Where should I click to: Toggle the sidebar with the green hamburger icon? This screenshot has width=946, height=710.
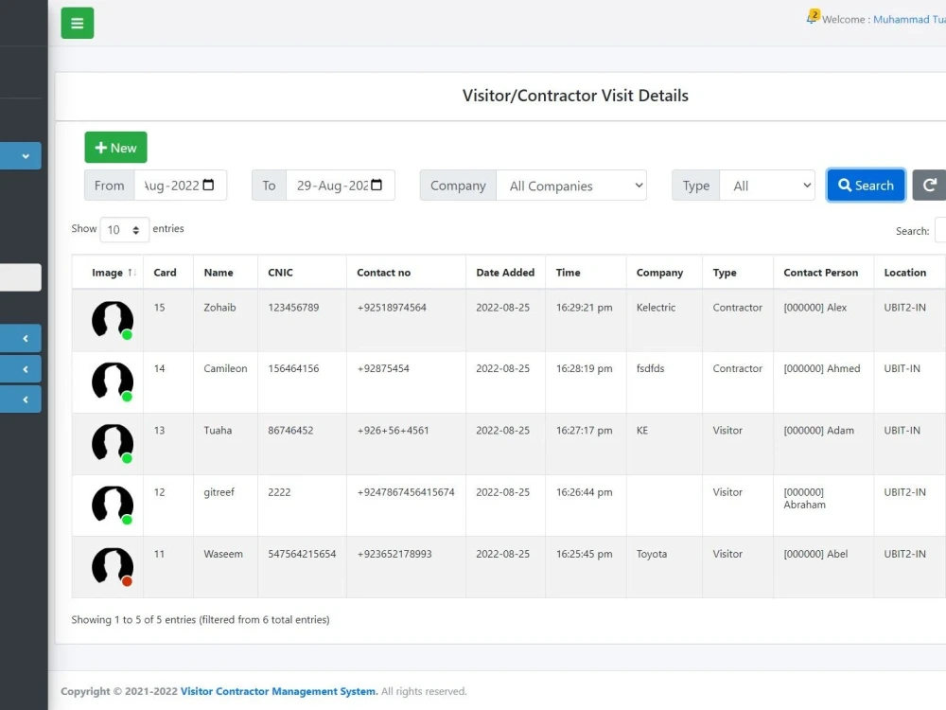click(77, 22)
